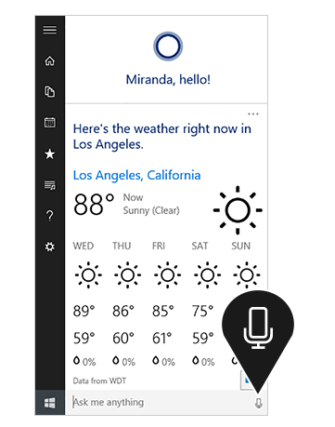Select the SAT forecast day
The image size is (335, 427).
[200, 246]
